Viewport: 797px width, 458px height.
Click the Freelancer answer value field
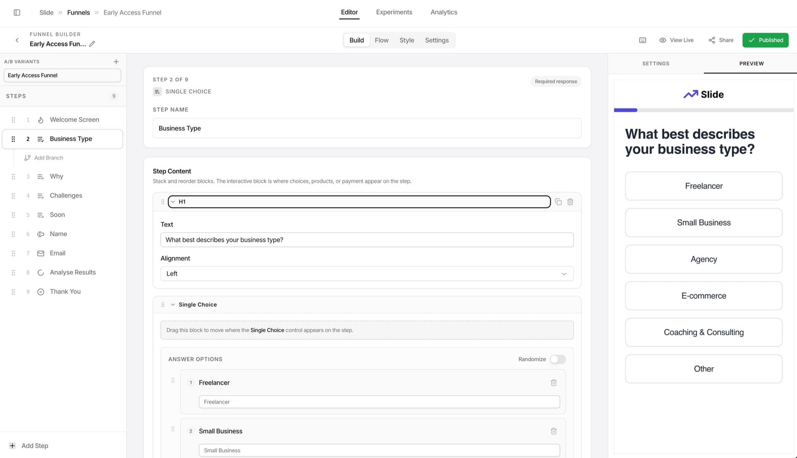point(379,402)
